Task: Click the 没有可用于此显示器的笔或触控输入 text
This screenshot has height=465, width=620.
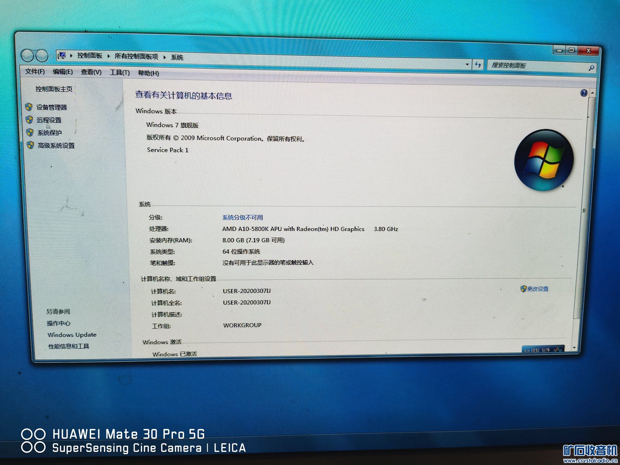Action: click(268, 263)
